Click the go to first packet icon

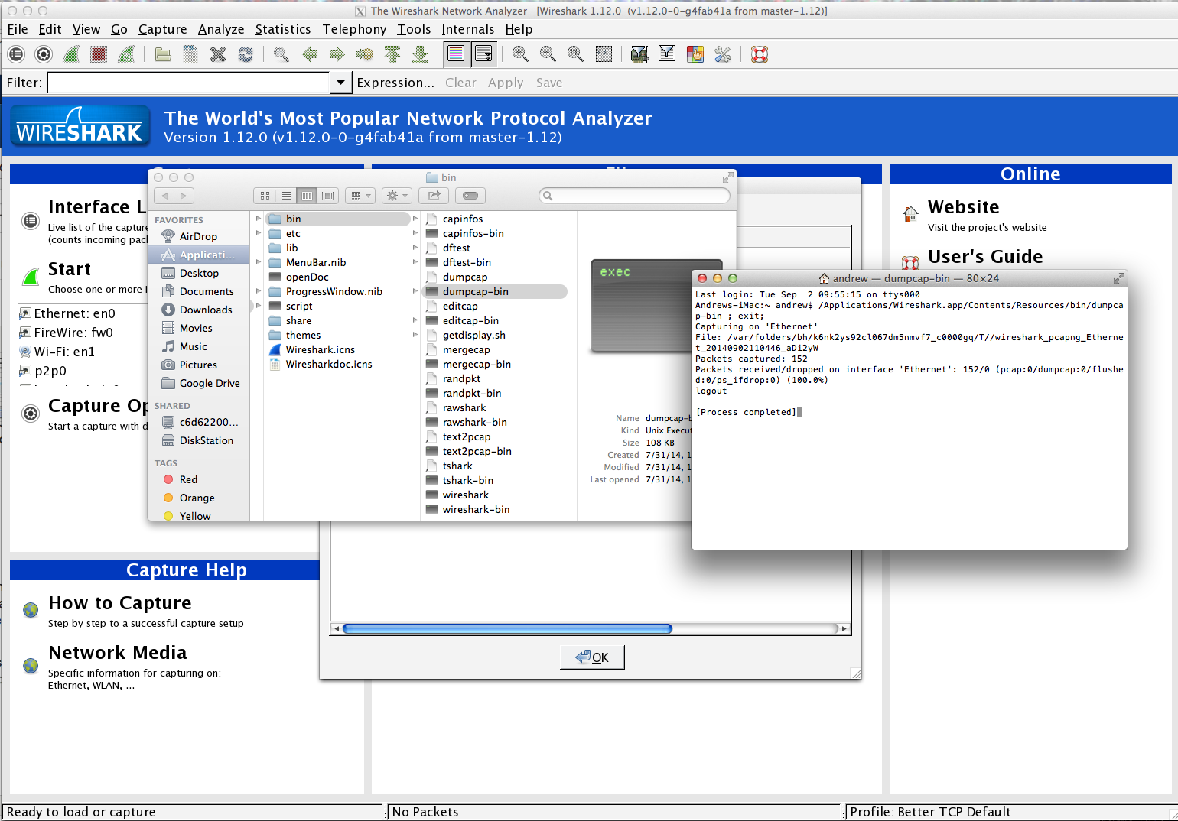tap(392, 54)
